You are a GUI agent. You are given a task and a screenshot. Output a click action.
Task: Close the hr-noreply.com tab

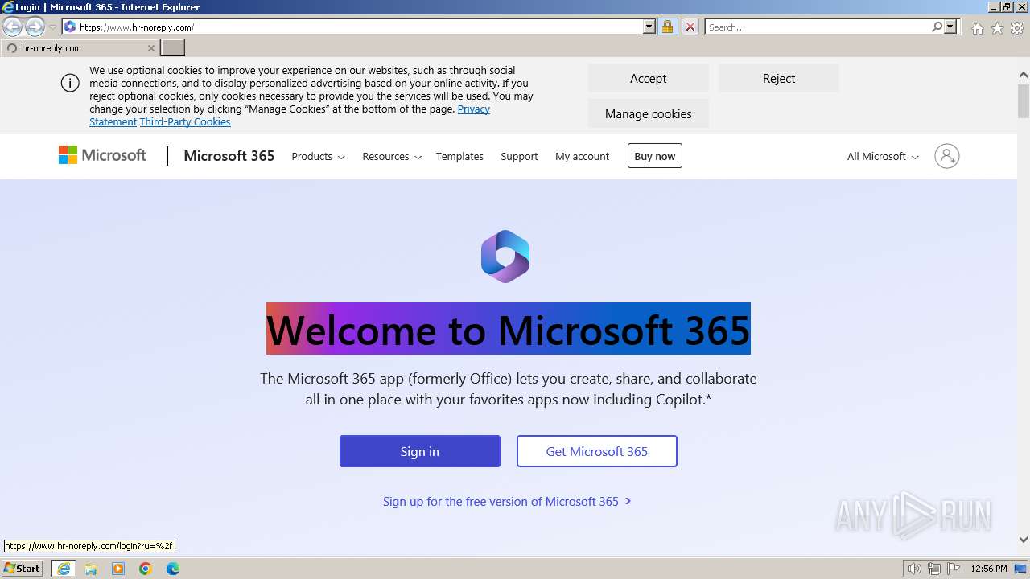click(150, 48)
